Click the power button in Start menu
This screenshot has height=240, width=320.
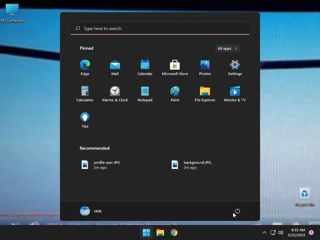click(237, 211)
